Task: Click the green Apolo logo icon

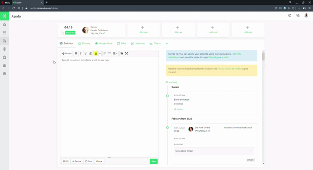Action: coord(4,16)
